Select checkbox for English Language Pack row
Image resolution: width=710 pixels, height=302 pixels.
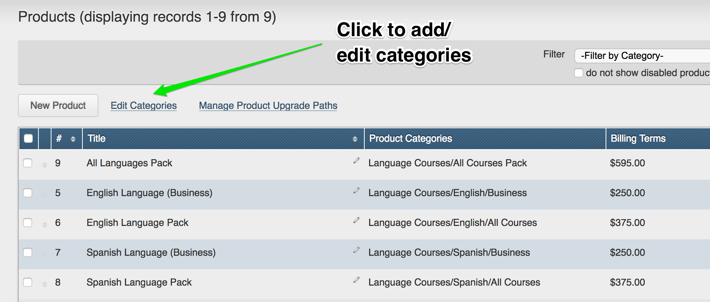tap(28, 223)
